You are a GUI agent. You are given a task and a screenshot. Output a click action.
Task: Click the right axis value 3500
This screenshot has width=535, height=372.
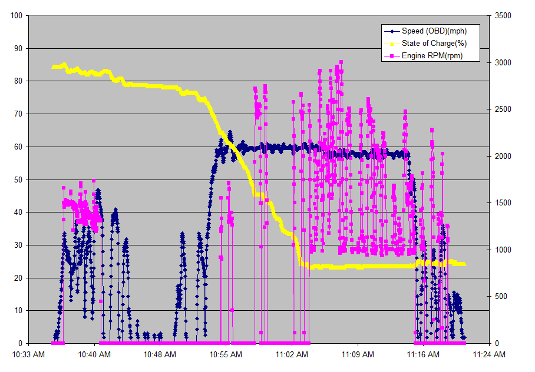[503, 16]
